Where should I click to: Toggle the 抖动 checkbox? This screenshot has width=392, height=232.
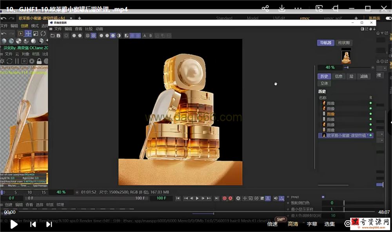coord(323,197)
